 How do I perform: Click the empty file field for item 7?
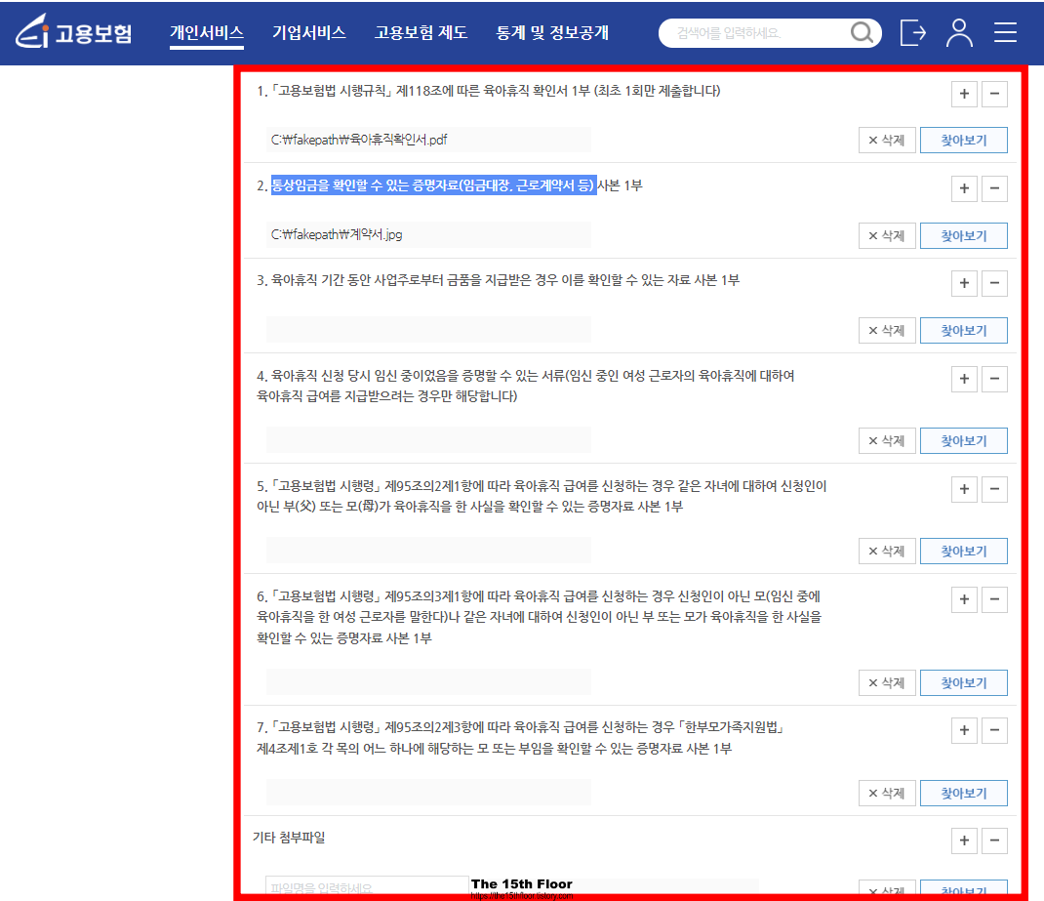[x=428, y=793]
